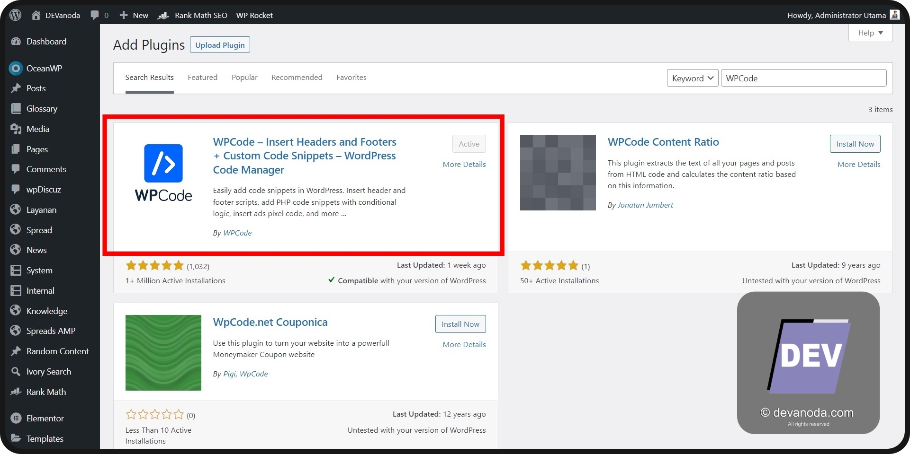Image resolution: width=910 pixels, height=454 pixels.
Task: Open the Keyword search type dropdown
Action: (693, 78)
